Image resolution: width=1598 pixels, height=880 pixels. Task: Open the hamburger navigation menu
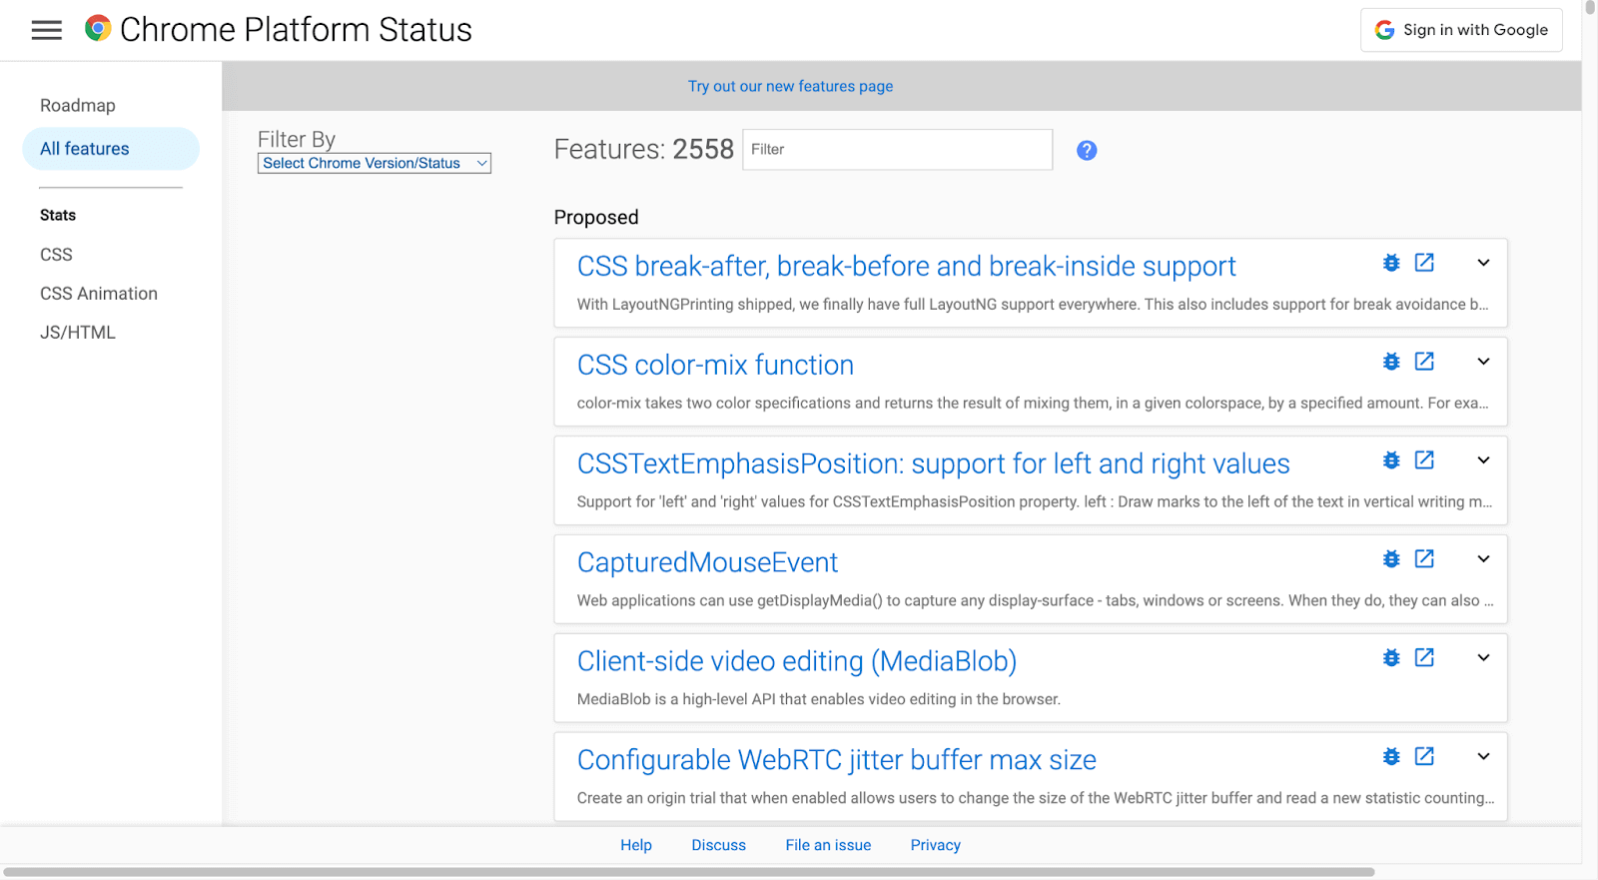(x=46, y=30)
